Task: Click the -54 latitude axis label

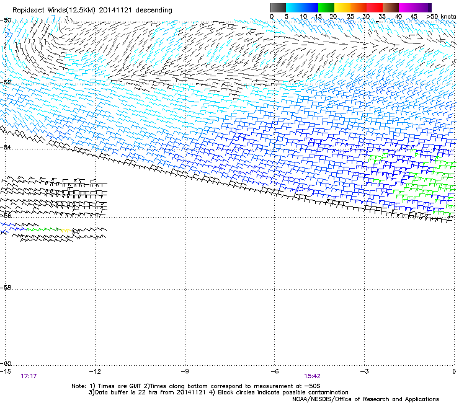Action: (x=6, y=147)
